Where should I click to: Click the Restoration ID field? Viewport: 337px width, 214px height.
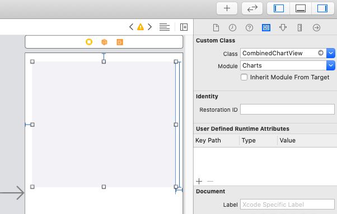pyautogui.click(x=287, y=110)
